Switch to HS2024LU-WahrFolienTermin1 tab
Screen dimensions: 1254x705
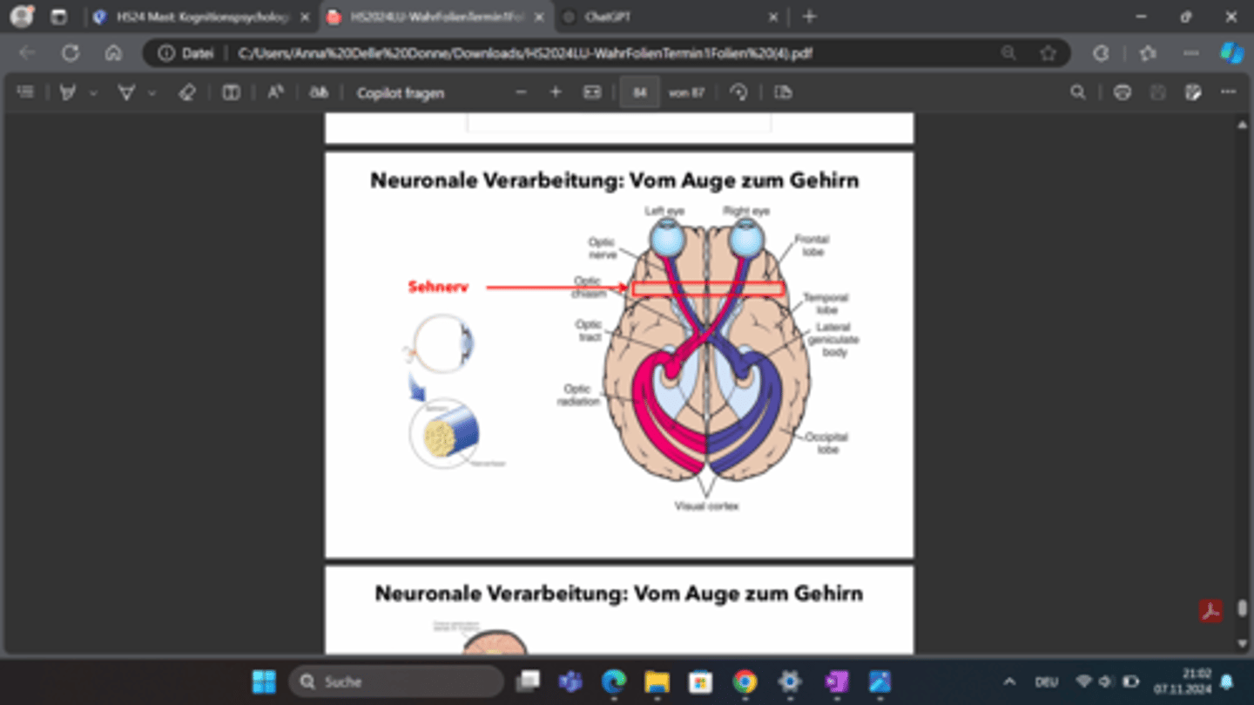pyautogui.click(x=435, y=17)
